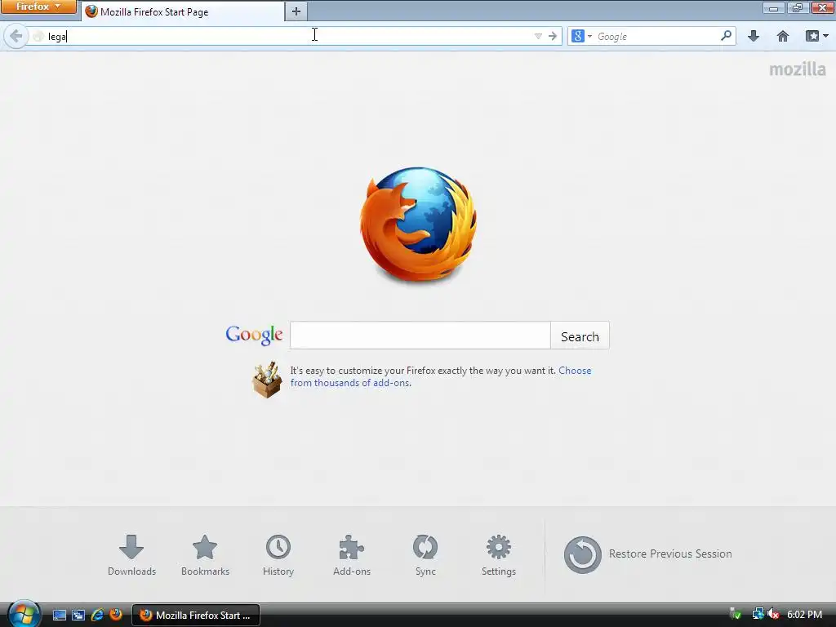Click the Go arrow in the address bar
Screen dimensions: 836x627
[553, 36]
